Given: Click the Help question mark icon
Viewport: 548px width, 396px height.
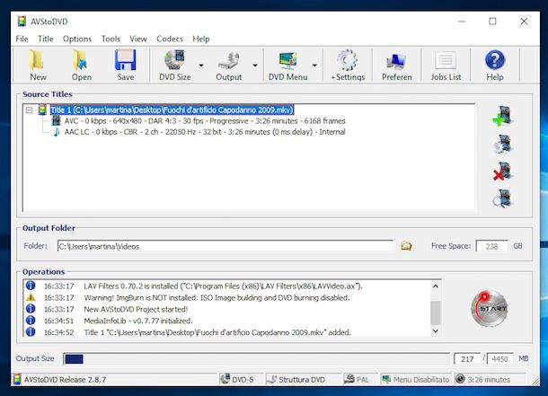Looking at the screenshot, I should (x=495, y=60).
